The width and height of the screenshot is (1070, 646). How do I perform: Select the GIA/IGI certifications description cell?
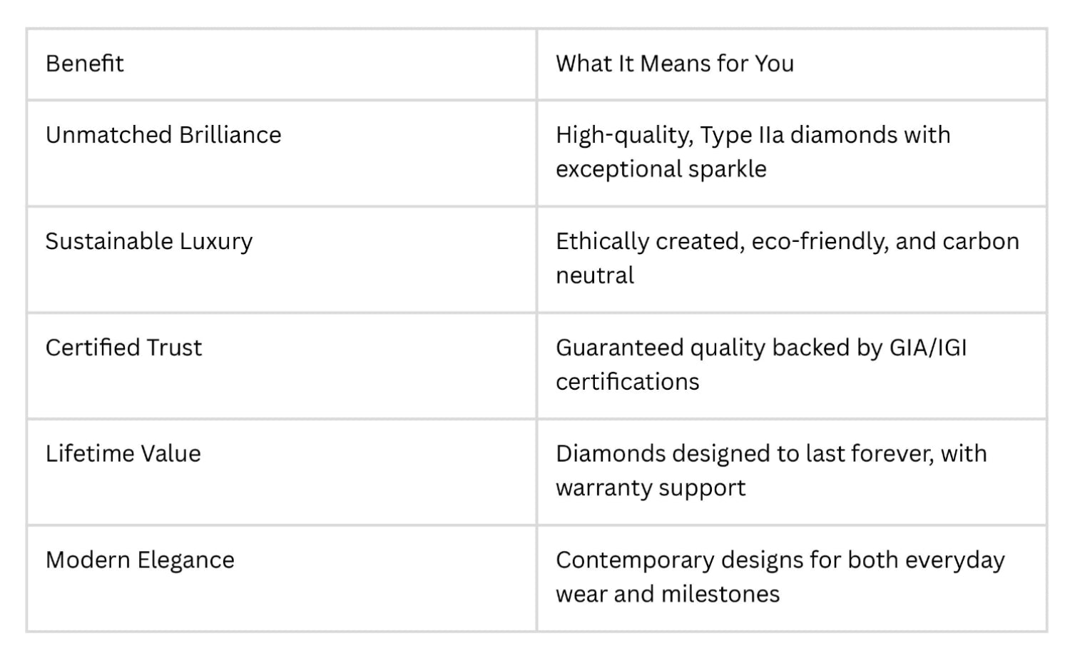(x=760, y=364)
